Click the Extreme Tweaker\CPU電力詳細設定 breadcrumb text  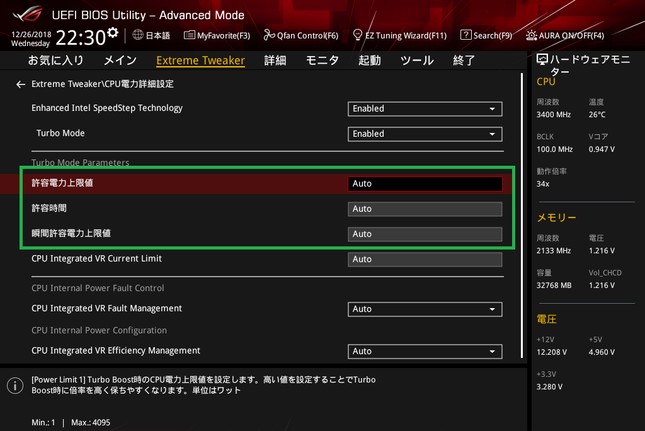coord(103,84)
